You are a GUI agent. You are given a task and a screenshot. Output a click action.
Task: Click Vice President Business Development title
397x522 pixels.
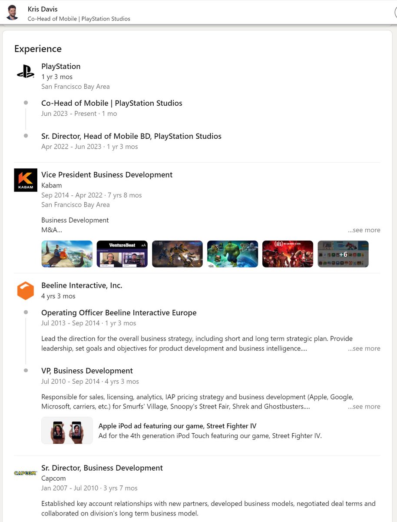tap(107, 175)
